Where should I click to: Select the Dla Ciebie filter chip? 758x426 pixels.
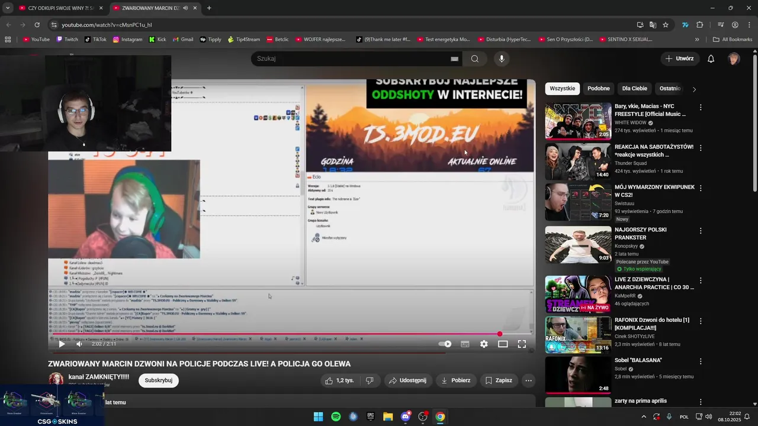click(635, 89)
